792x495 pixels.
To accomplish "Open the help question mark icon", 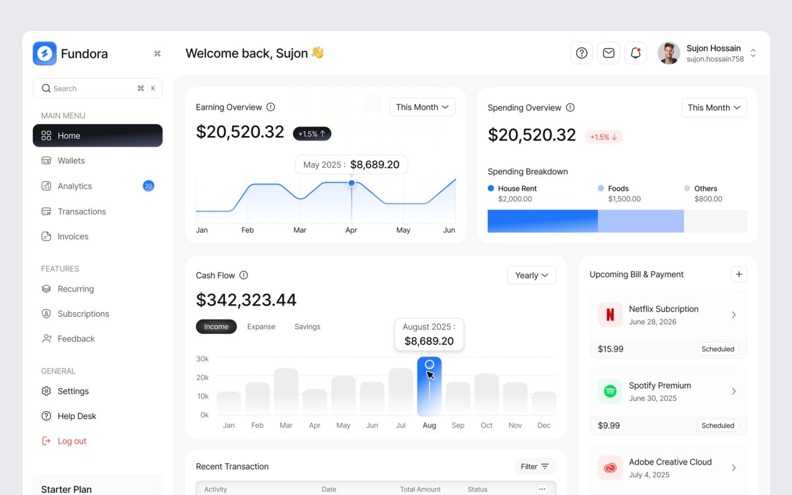I will [581, 53].
